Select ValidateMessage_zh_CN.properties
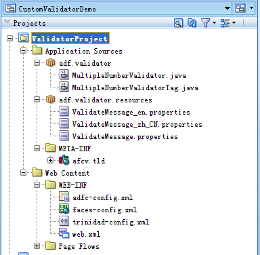 [137, 124]
